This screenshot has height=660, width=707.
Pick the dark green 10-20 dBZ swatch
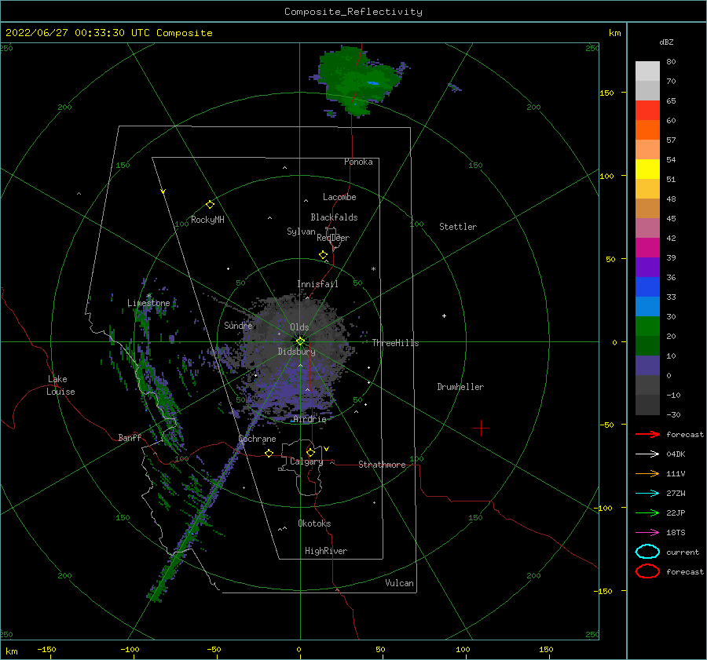pyautogui.click(x=647, y=345)
